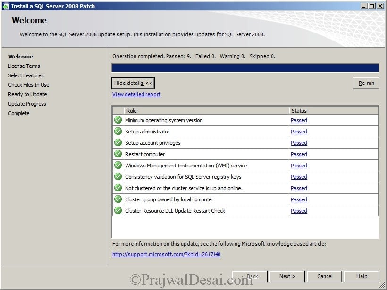The height and width of the screenshot is (290, 387).
Task: Click the check icon for Not clustered rule
Action: click(118, 188)
